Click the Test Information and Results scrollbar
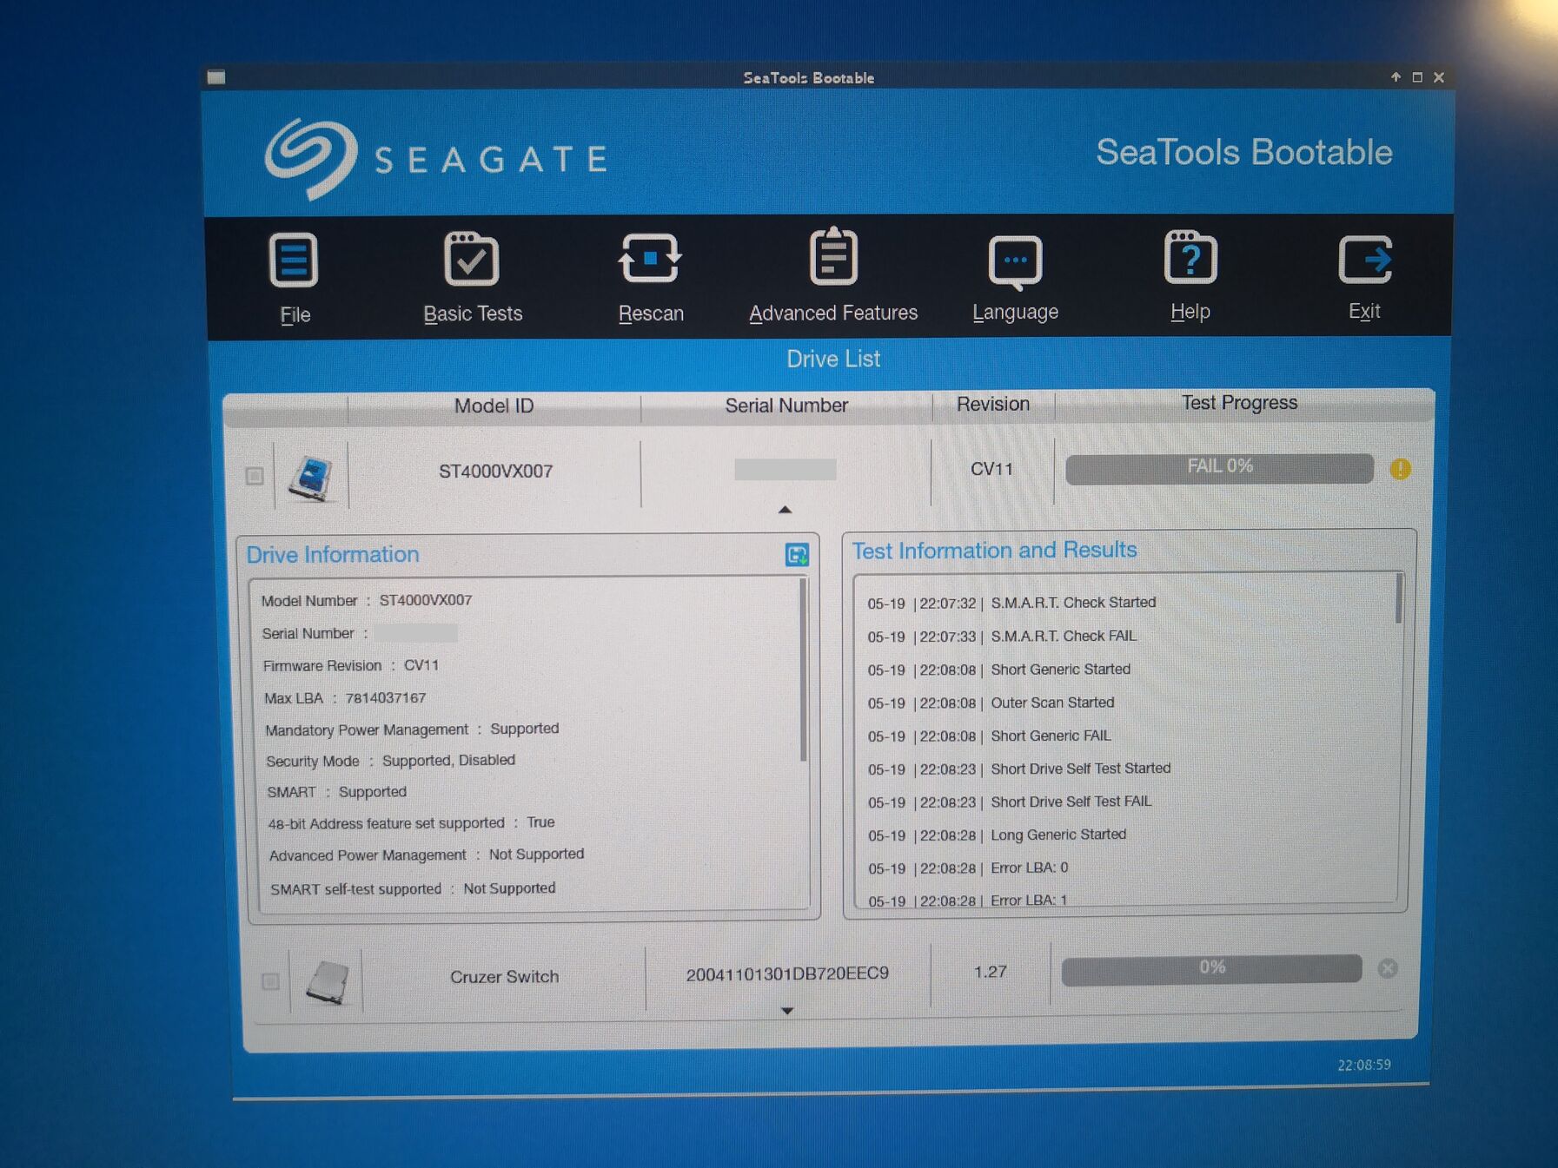1558x1168 pixels. 1398,597
